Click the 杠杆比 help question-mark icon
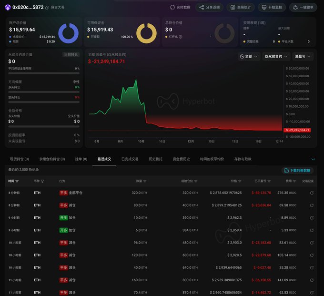 [x=180, y=37]
